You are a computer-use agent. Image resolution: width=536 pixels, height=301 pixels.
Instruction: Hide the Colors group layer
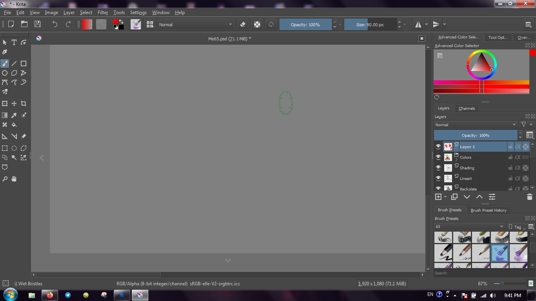(x=438, y=157)
